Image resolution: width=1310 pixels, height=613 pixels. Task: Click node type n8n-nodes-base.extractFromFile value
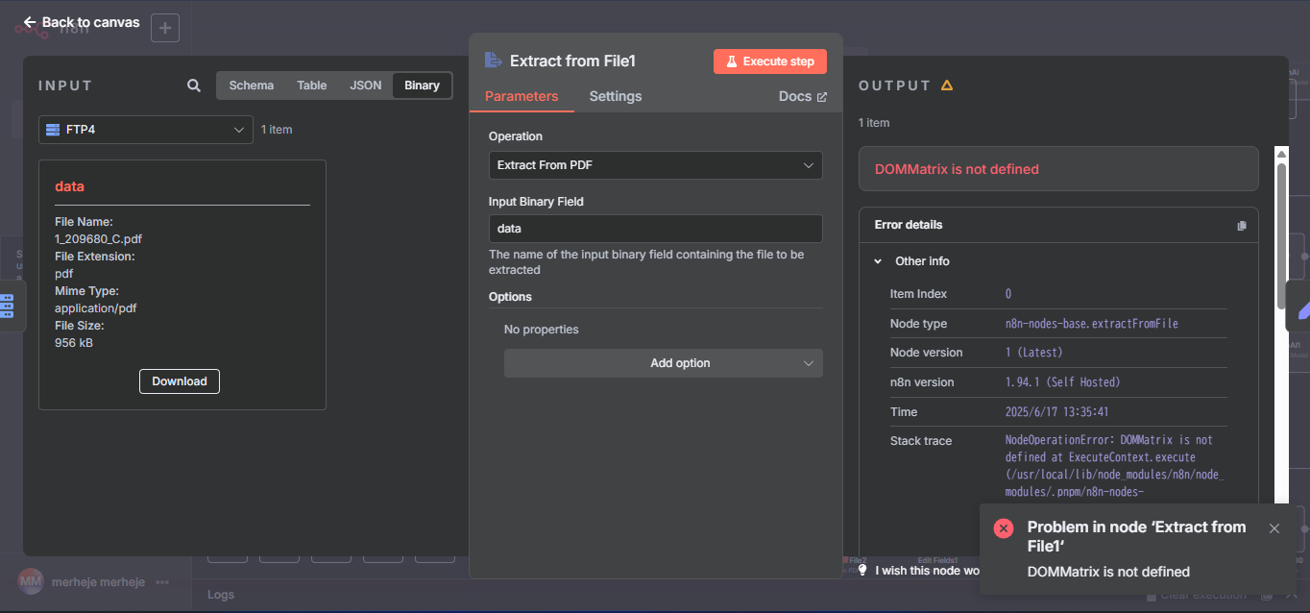[1092, 324]
